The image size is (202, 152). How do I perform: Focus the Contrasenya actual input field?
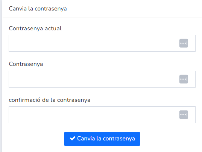tap(102, 43)
